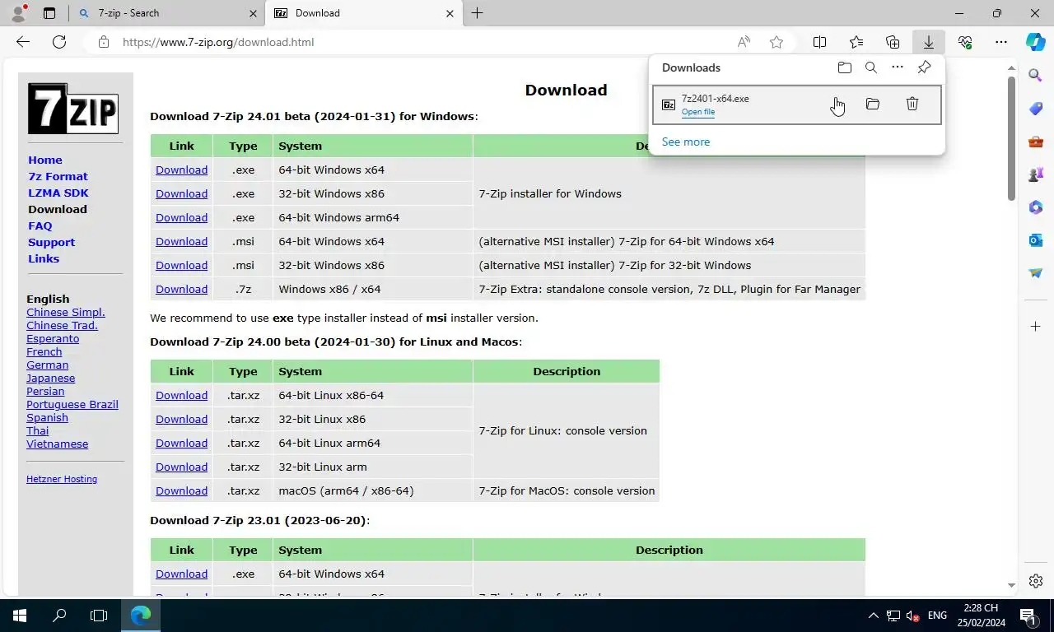1054x632 pixels.
Task: Open file link for 7z2401-x64.exe
Action: coord(698,112)
